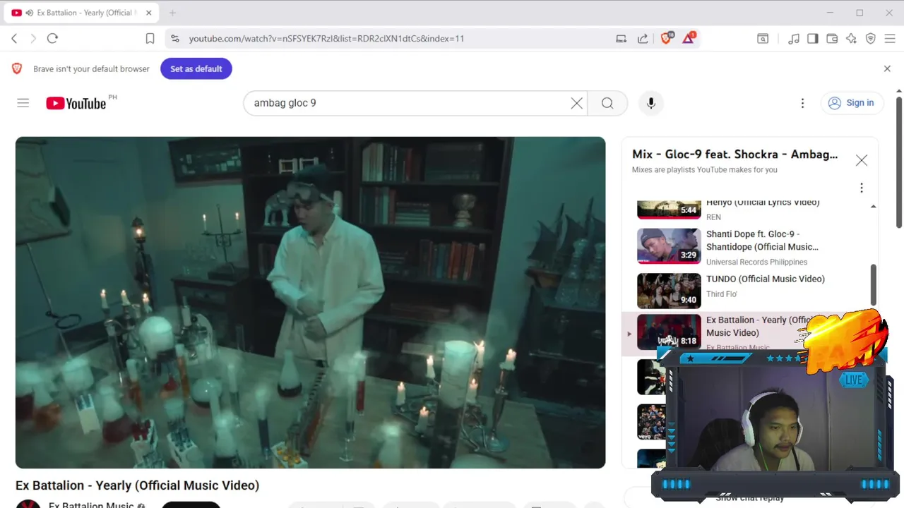Screen dimensions: 904x508
Task: Open the tab search icon in the toolbar
Action: [x=763, y=39]
